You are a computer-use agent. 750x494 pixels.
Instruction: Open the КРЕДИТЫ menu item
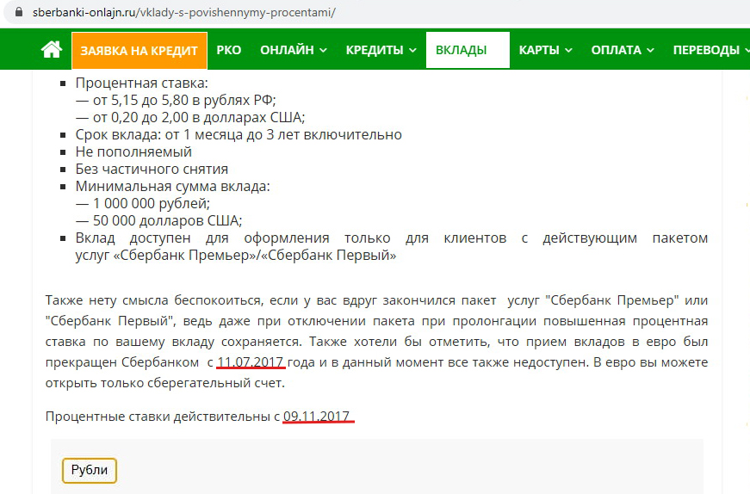pos(375,50)
